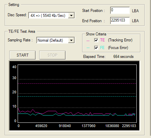
Task: Click the FE label in Show Criteria
Action: tap(102, 48)
